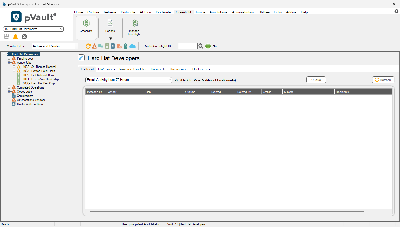Sort by the Vendor column header
This screenshot has height=227, width=400.
(x=126, y=92)
